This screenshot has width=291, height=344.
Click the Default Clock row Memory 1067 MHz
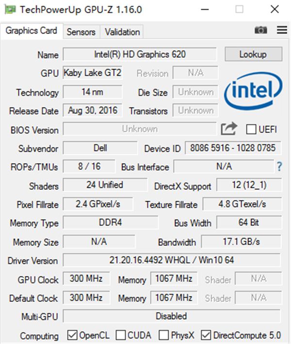174,298
